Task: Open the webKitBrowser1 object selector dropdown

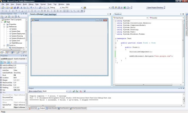Action: [26, 59]
